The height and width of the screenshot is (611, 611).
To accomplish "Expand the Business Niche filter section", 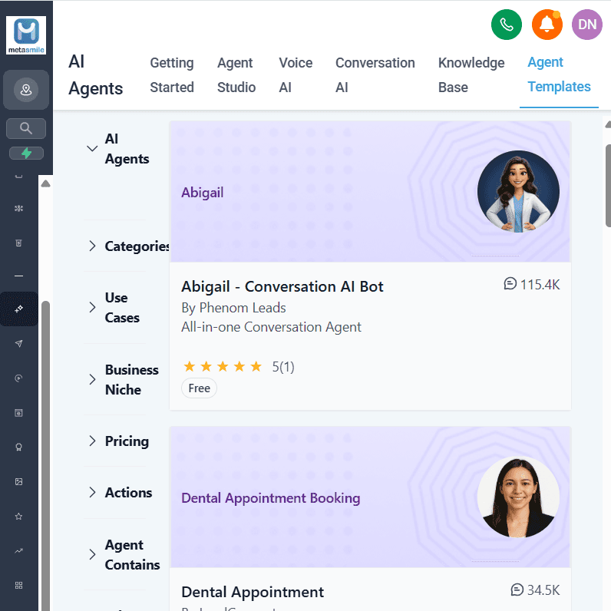I will click(x=92, y=379).
